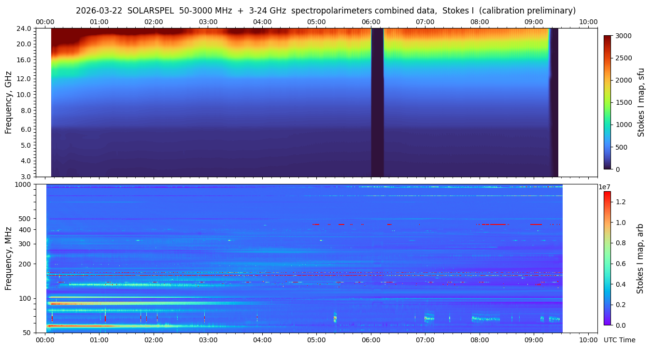Select the dark data gap near 09:20 in upper spectrogram
This screenshot has height=350, width=652.
[554, 102]
